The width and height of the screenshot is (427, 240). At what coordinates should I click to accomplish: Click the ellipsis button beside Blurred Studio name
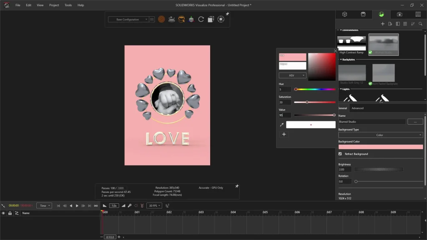pyautogui.click(x=415, y=122)
